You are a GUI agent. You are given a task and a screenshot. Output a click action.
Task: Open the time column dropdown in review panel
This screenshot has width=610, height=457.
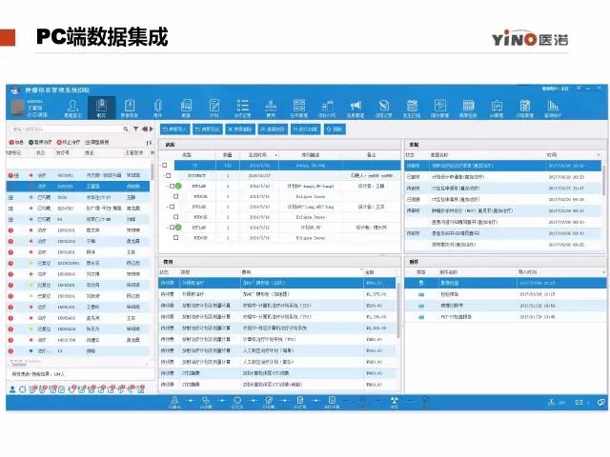click(599, 153)
